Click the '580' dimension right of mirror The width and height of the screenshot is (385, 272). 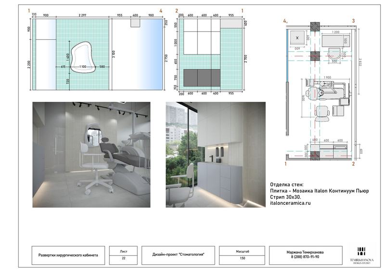click(102, 67)
